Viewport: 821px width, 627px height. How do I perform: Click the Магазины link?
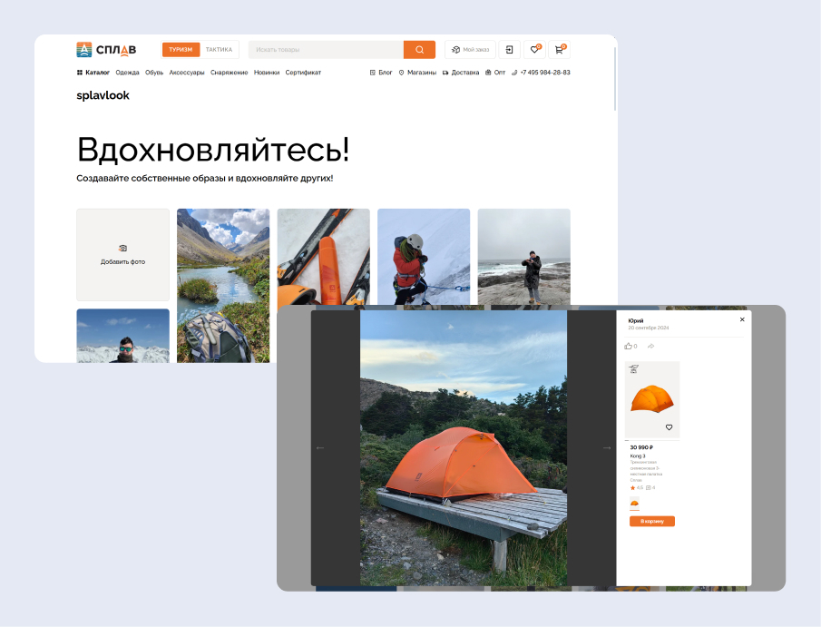(x=417, y=73)
